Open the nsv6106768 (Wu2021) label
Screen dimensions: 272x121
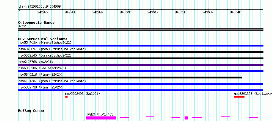(36, 62)
